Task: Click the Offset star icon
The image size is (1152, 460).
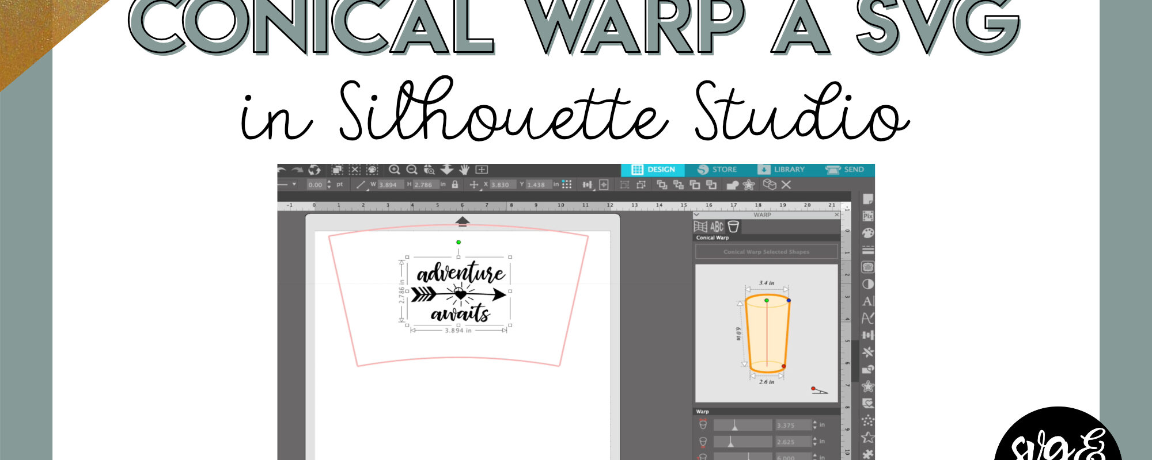Action: 749,185
